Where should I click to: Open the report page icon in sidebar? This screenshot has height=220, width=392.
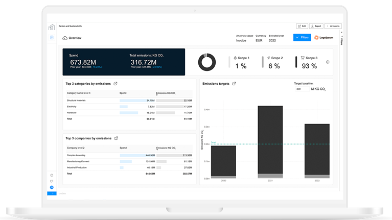(52, 38)
